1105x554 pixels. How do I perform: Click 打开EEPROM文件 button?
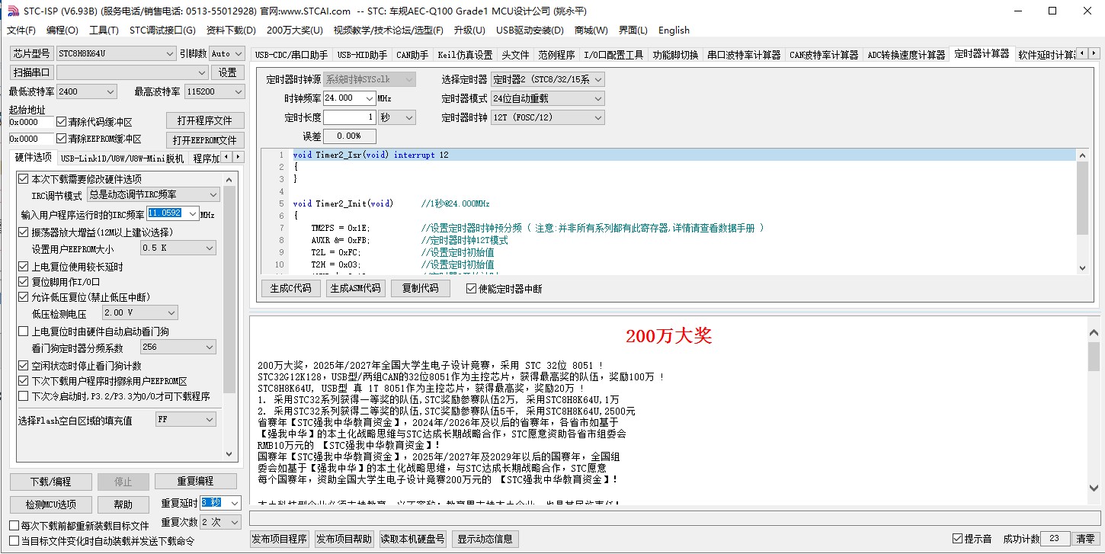coord(205,140)
